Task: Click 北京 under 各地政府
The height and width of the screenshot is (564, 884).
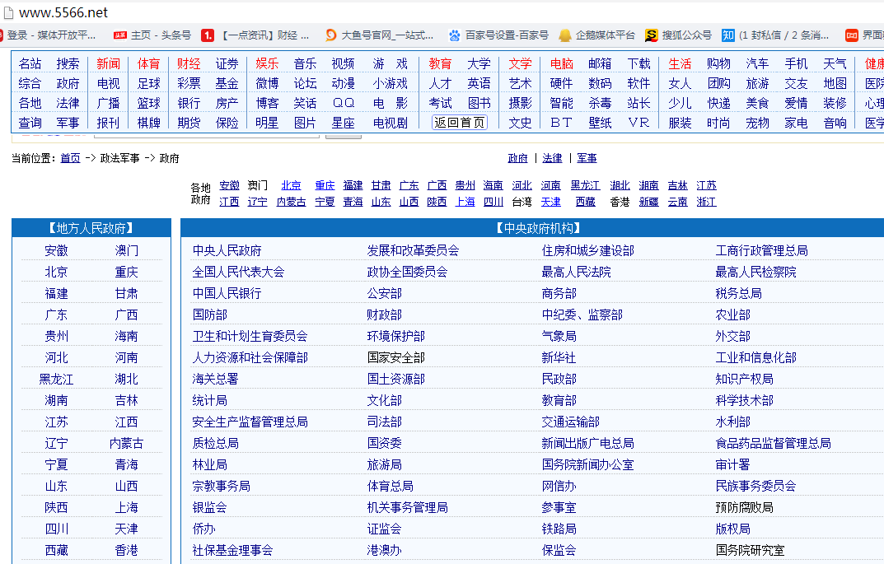Action: pyautogui.click(x=291, y=185)
